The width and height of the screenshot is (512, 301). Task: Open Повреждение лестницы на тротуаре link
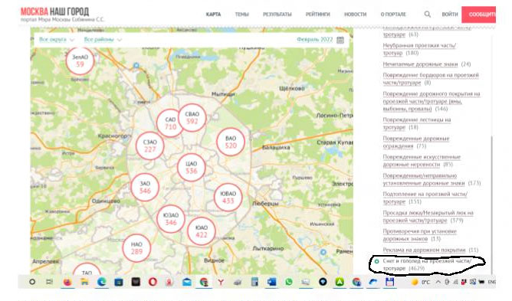[417, 123]
